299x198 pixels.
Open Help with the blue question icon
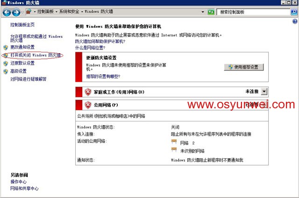click(x=295, y=21)
